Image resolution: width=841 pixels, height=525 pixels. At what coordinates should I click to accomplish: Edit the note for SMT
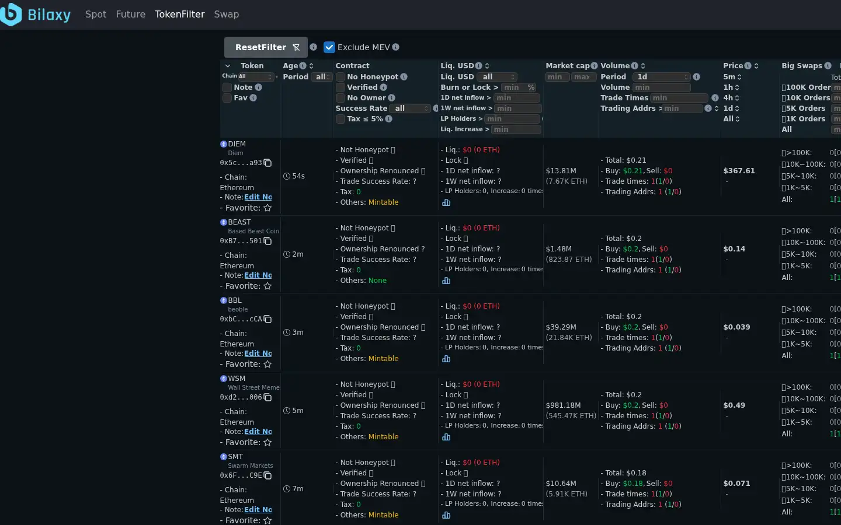coord(258,510)
